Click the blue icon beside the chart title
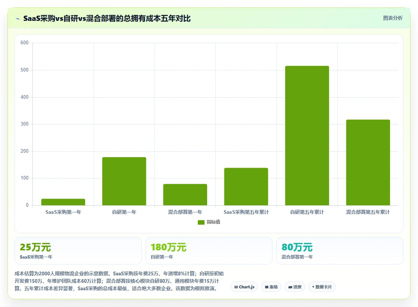Image resolution: width=418 pixels, height=307 pixels. [18, 19]
